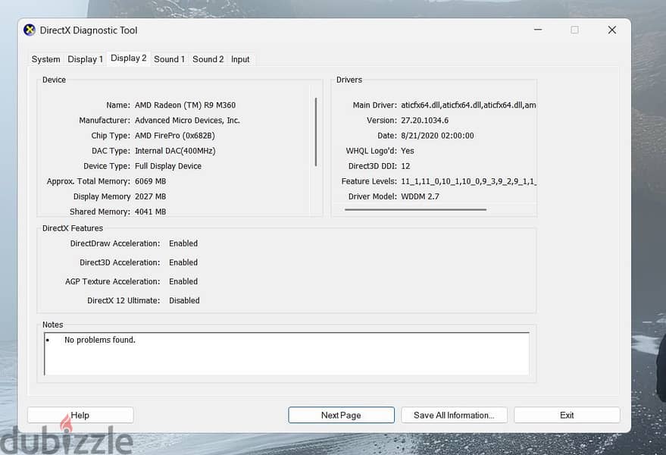Click the 'Approx. Total Memory:' label
This screenshot has width=666, height=455.
(89, 181)
